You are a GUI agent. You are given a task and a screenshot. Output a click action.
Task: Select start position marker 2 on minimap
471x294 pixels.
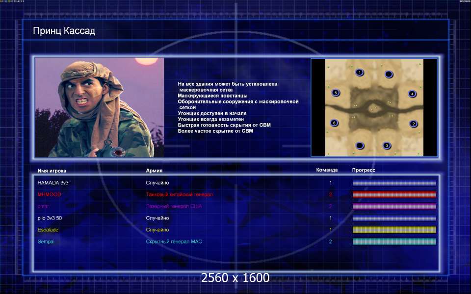tap(413, 123)
